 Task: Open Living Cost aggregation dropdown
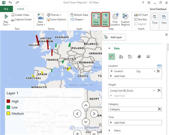[154, 91]
